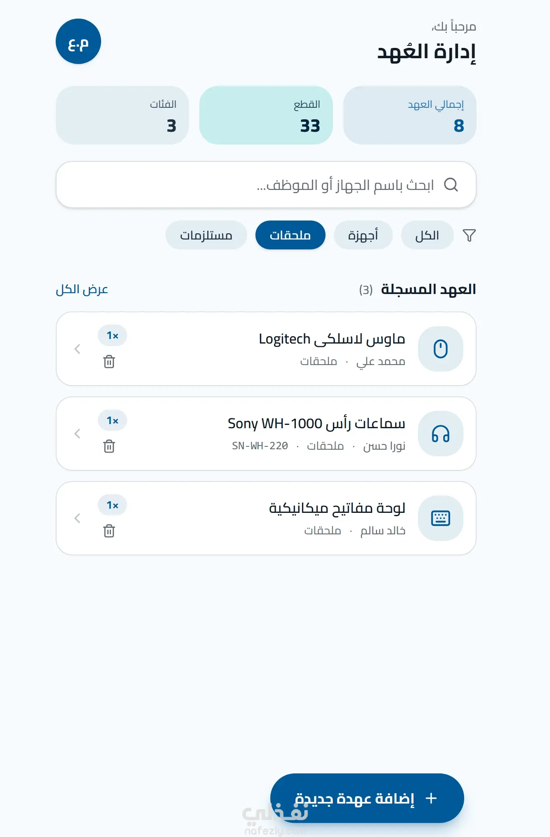Expand Sony headphones row chevron
The width and height of the screenshot is (550, 837).
pos(77,434)
